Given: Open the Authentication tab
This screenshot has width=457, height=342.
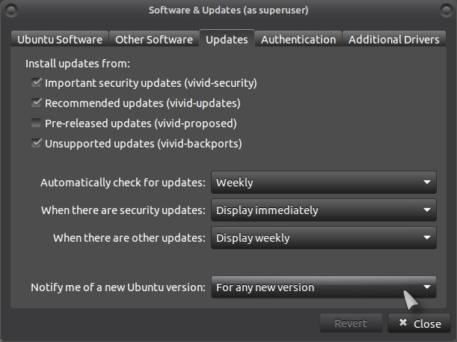Looking at the screenshot, I should coord(298,39).
